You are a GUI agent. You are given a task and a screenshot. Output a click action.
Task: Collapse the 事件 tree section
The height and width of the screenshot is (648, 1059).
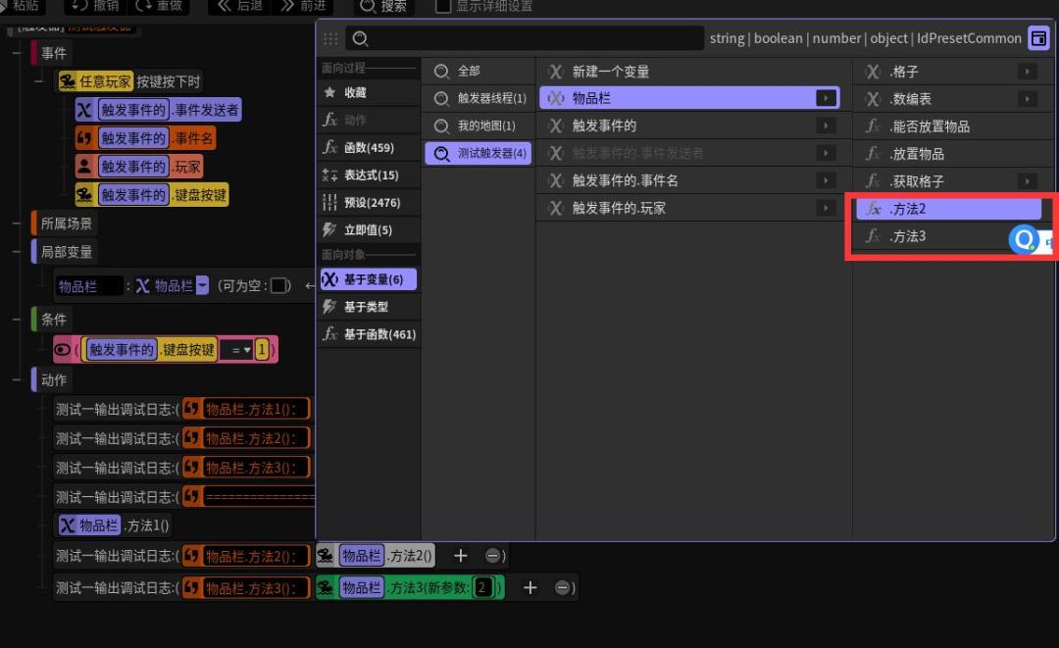[x=17, y=53]
